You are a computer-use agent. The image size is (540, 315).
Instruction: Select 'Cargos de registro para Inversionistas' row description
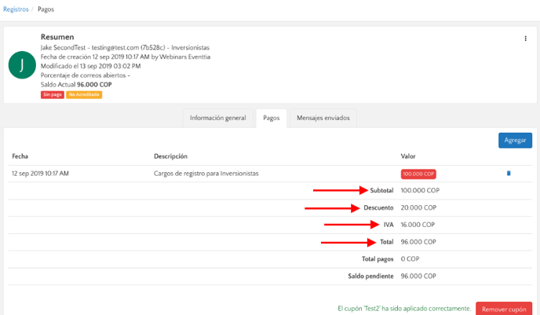(206, 173)
